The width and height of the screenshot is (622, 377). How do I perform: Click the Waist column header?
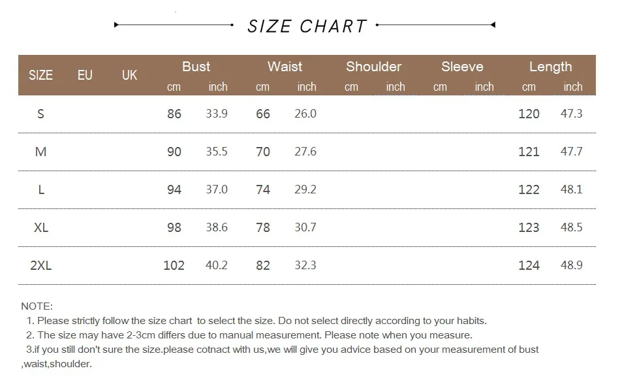(285, 67)
